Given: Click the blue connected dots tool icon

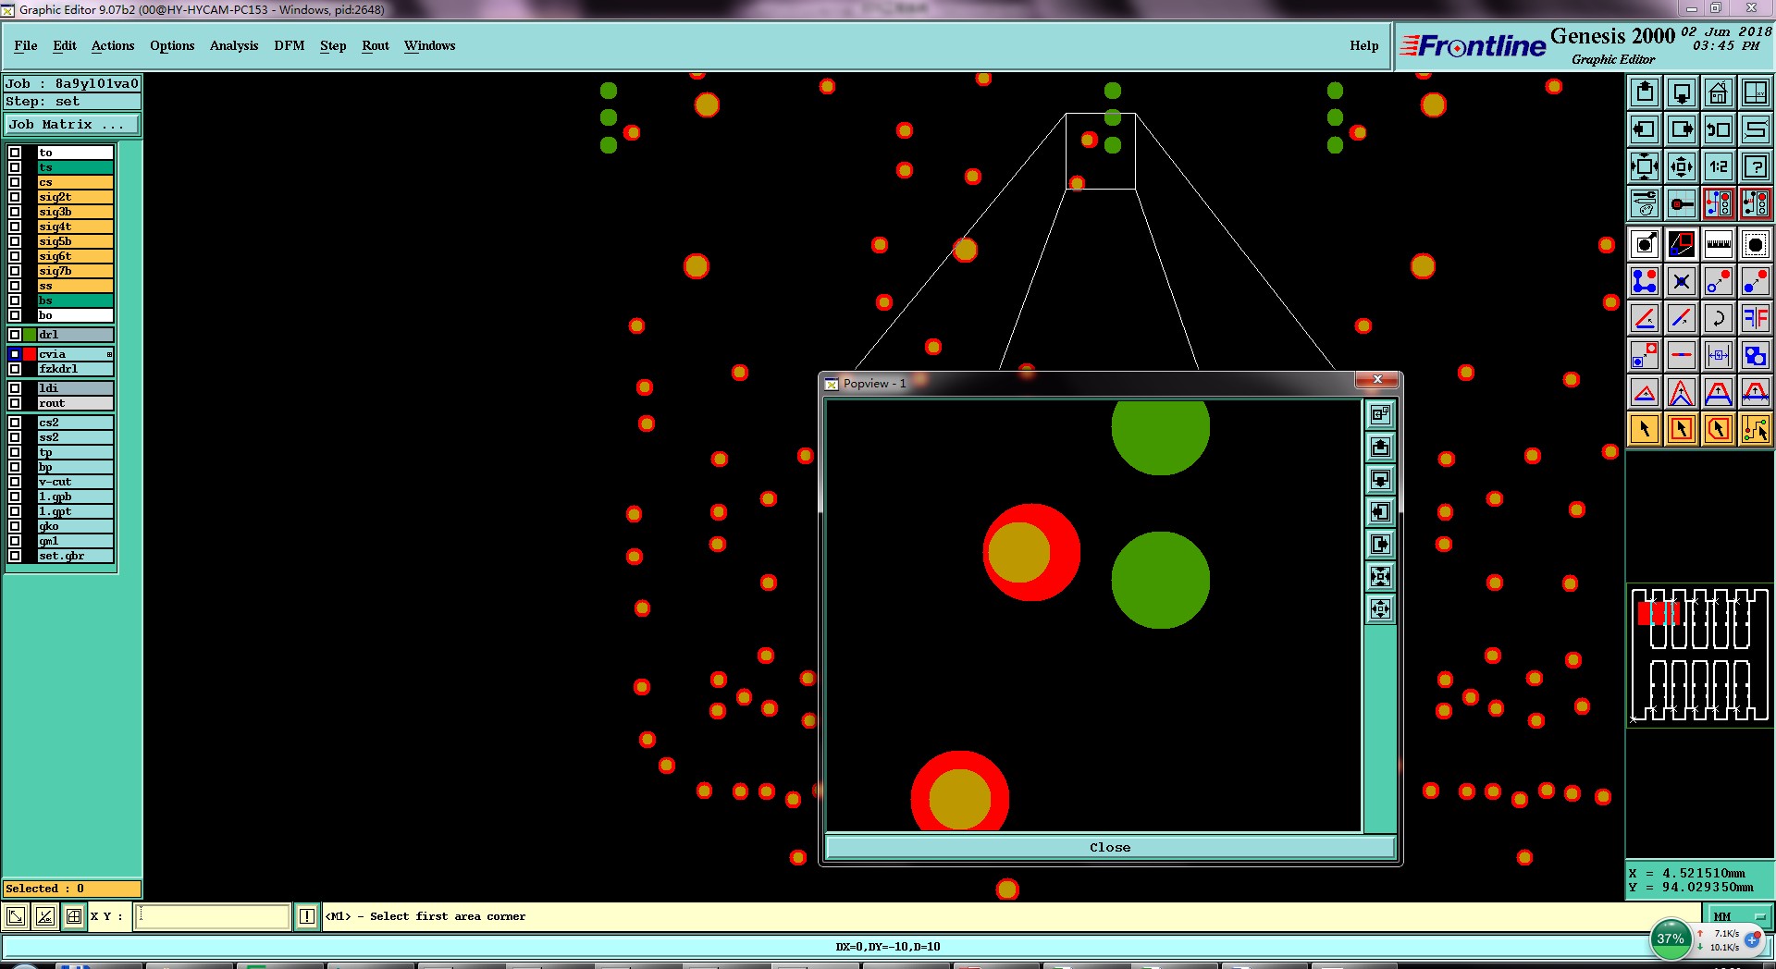Looking at the screenshot, I should coord(1645,281).
